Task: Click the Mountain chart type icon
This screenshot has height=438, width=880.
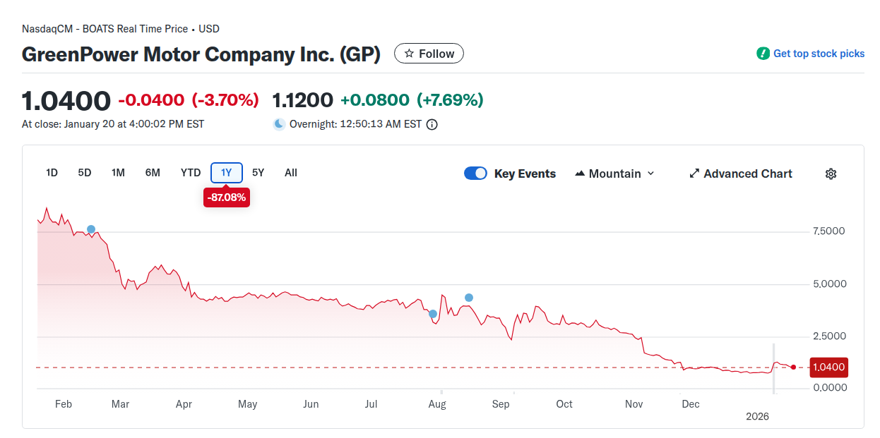Action: pyautogui.click(x=581, y=174)
